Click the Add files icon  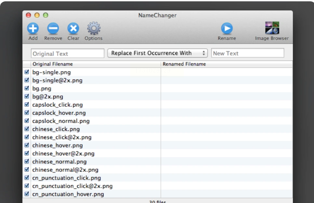point(33,28)
